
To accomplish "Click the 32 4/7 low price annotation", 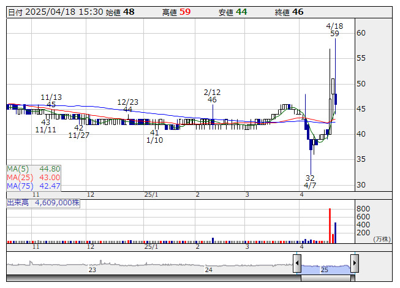I will (x=310, y=181).
